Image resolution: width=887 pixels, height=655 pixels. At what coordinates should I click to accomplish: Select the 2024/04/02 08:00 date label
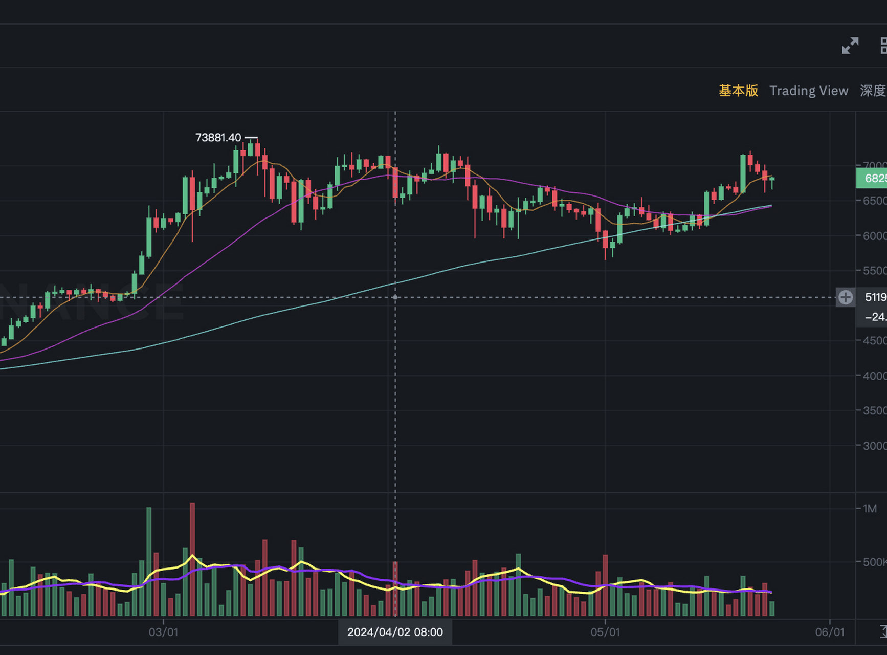(x=395, y=632)
